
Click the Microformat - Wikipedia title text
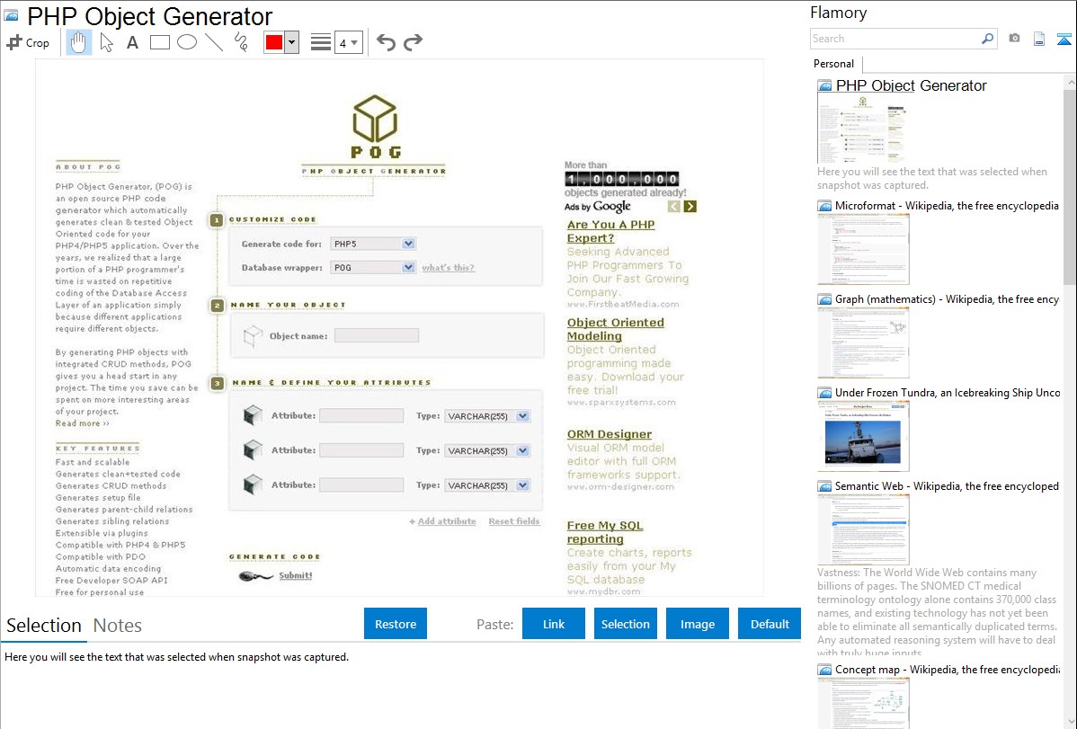click(947, 206)
